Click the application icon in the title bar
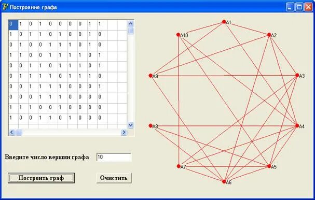The image size is (315, 200). tap(5, 7)
